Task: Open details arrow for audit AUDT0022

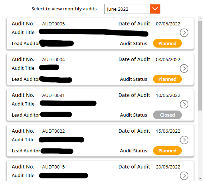Action: coord(184,140)
